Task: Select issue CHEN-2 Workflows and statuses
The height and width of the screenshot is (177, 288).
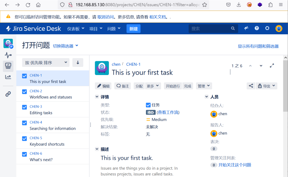Action: (x=53, y=94)
